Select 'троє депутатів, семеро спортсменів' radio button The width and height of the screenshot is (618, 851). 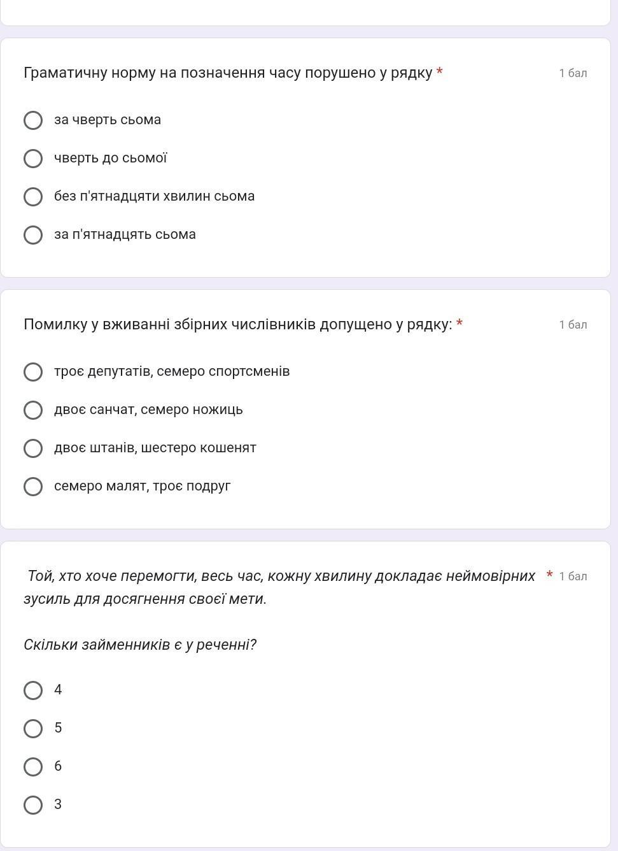coord(33,372)
